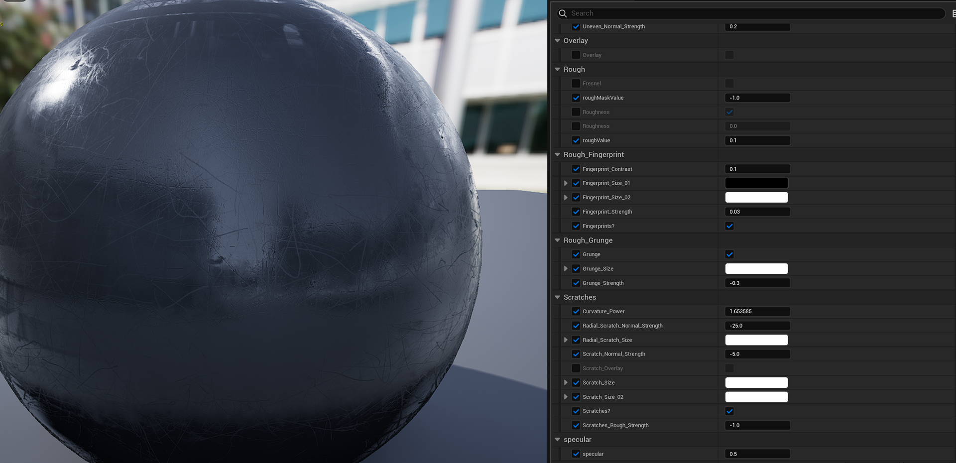
Task: Edit roughValue field showing 0.1
Action: tap(757, 140)
